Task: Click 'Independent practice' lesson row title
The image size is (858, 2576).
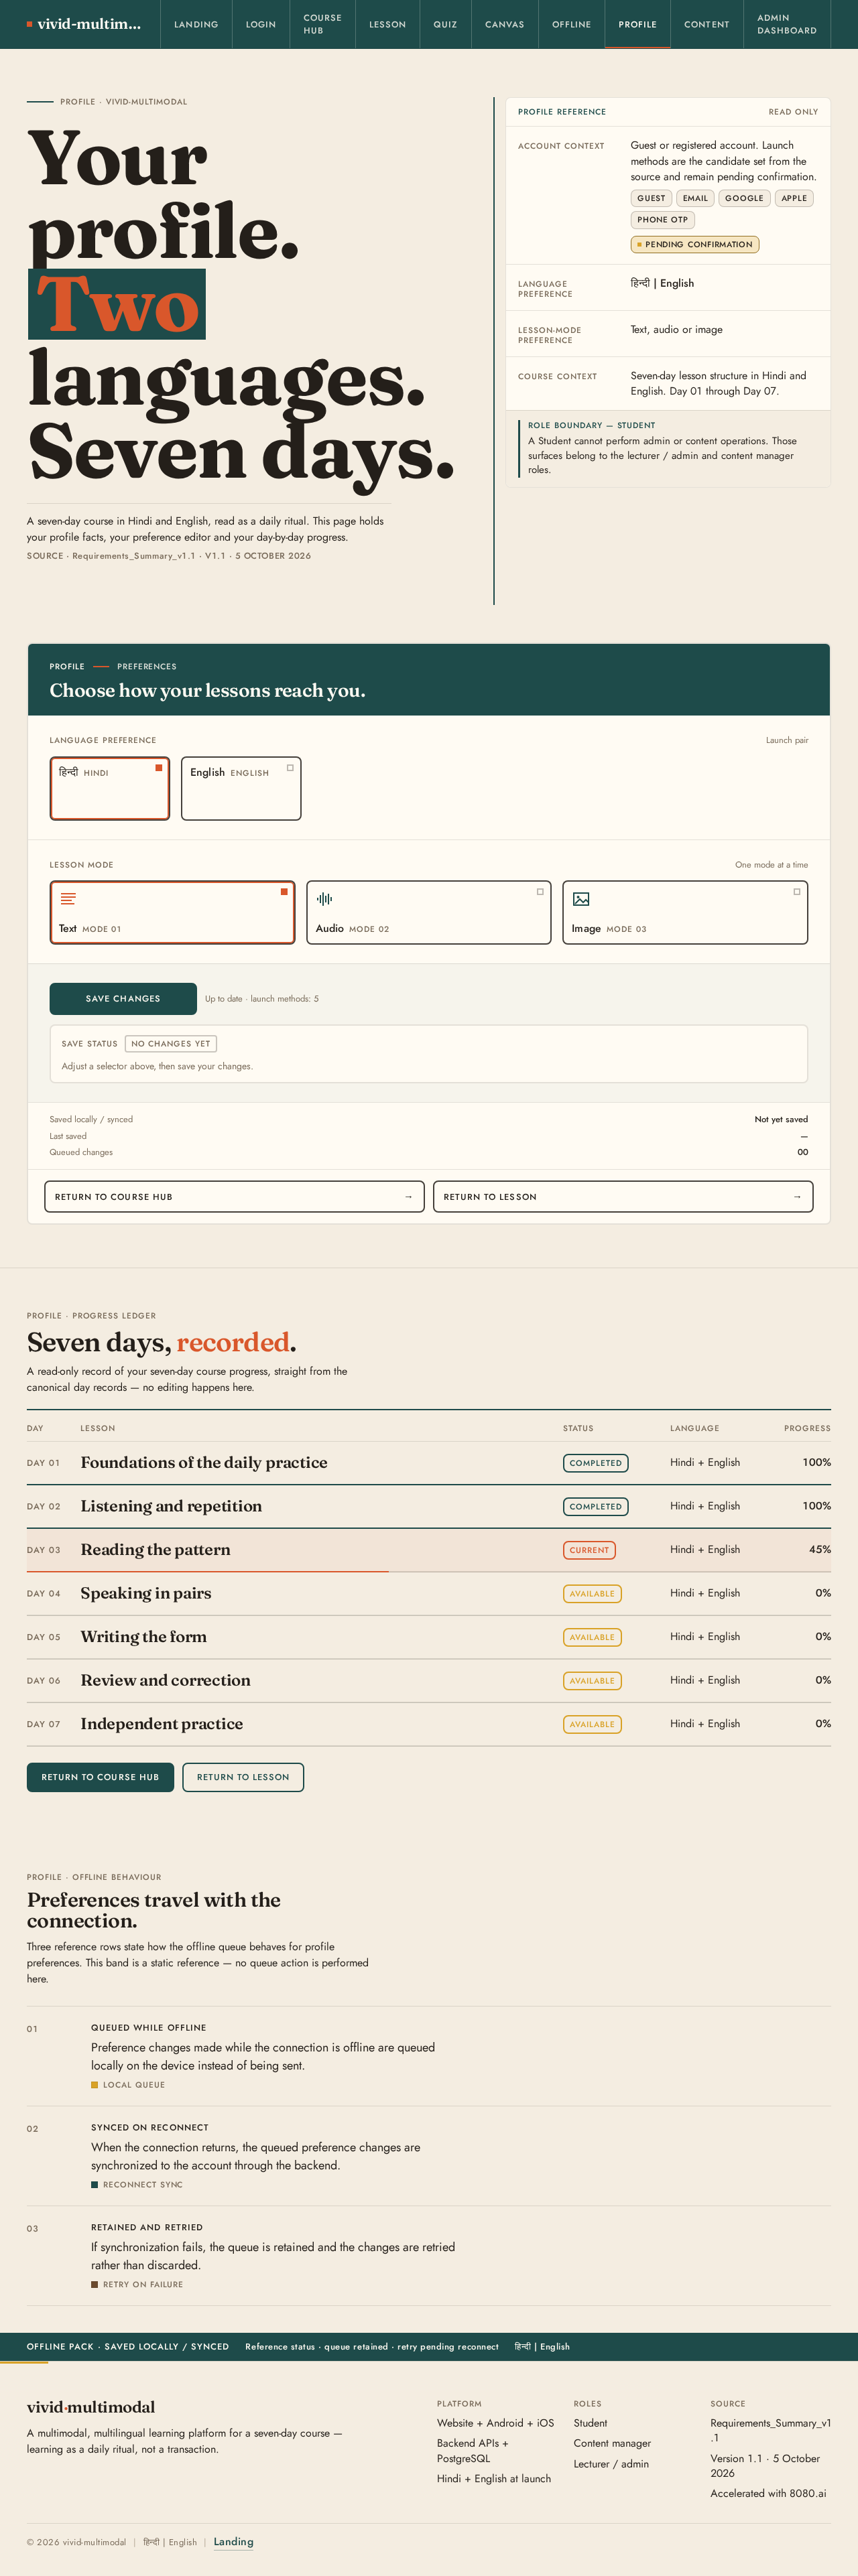Action: pyautogui.click(x=162, y=1724)
